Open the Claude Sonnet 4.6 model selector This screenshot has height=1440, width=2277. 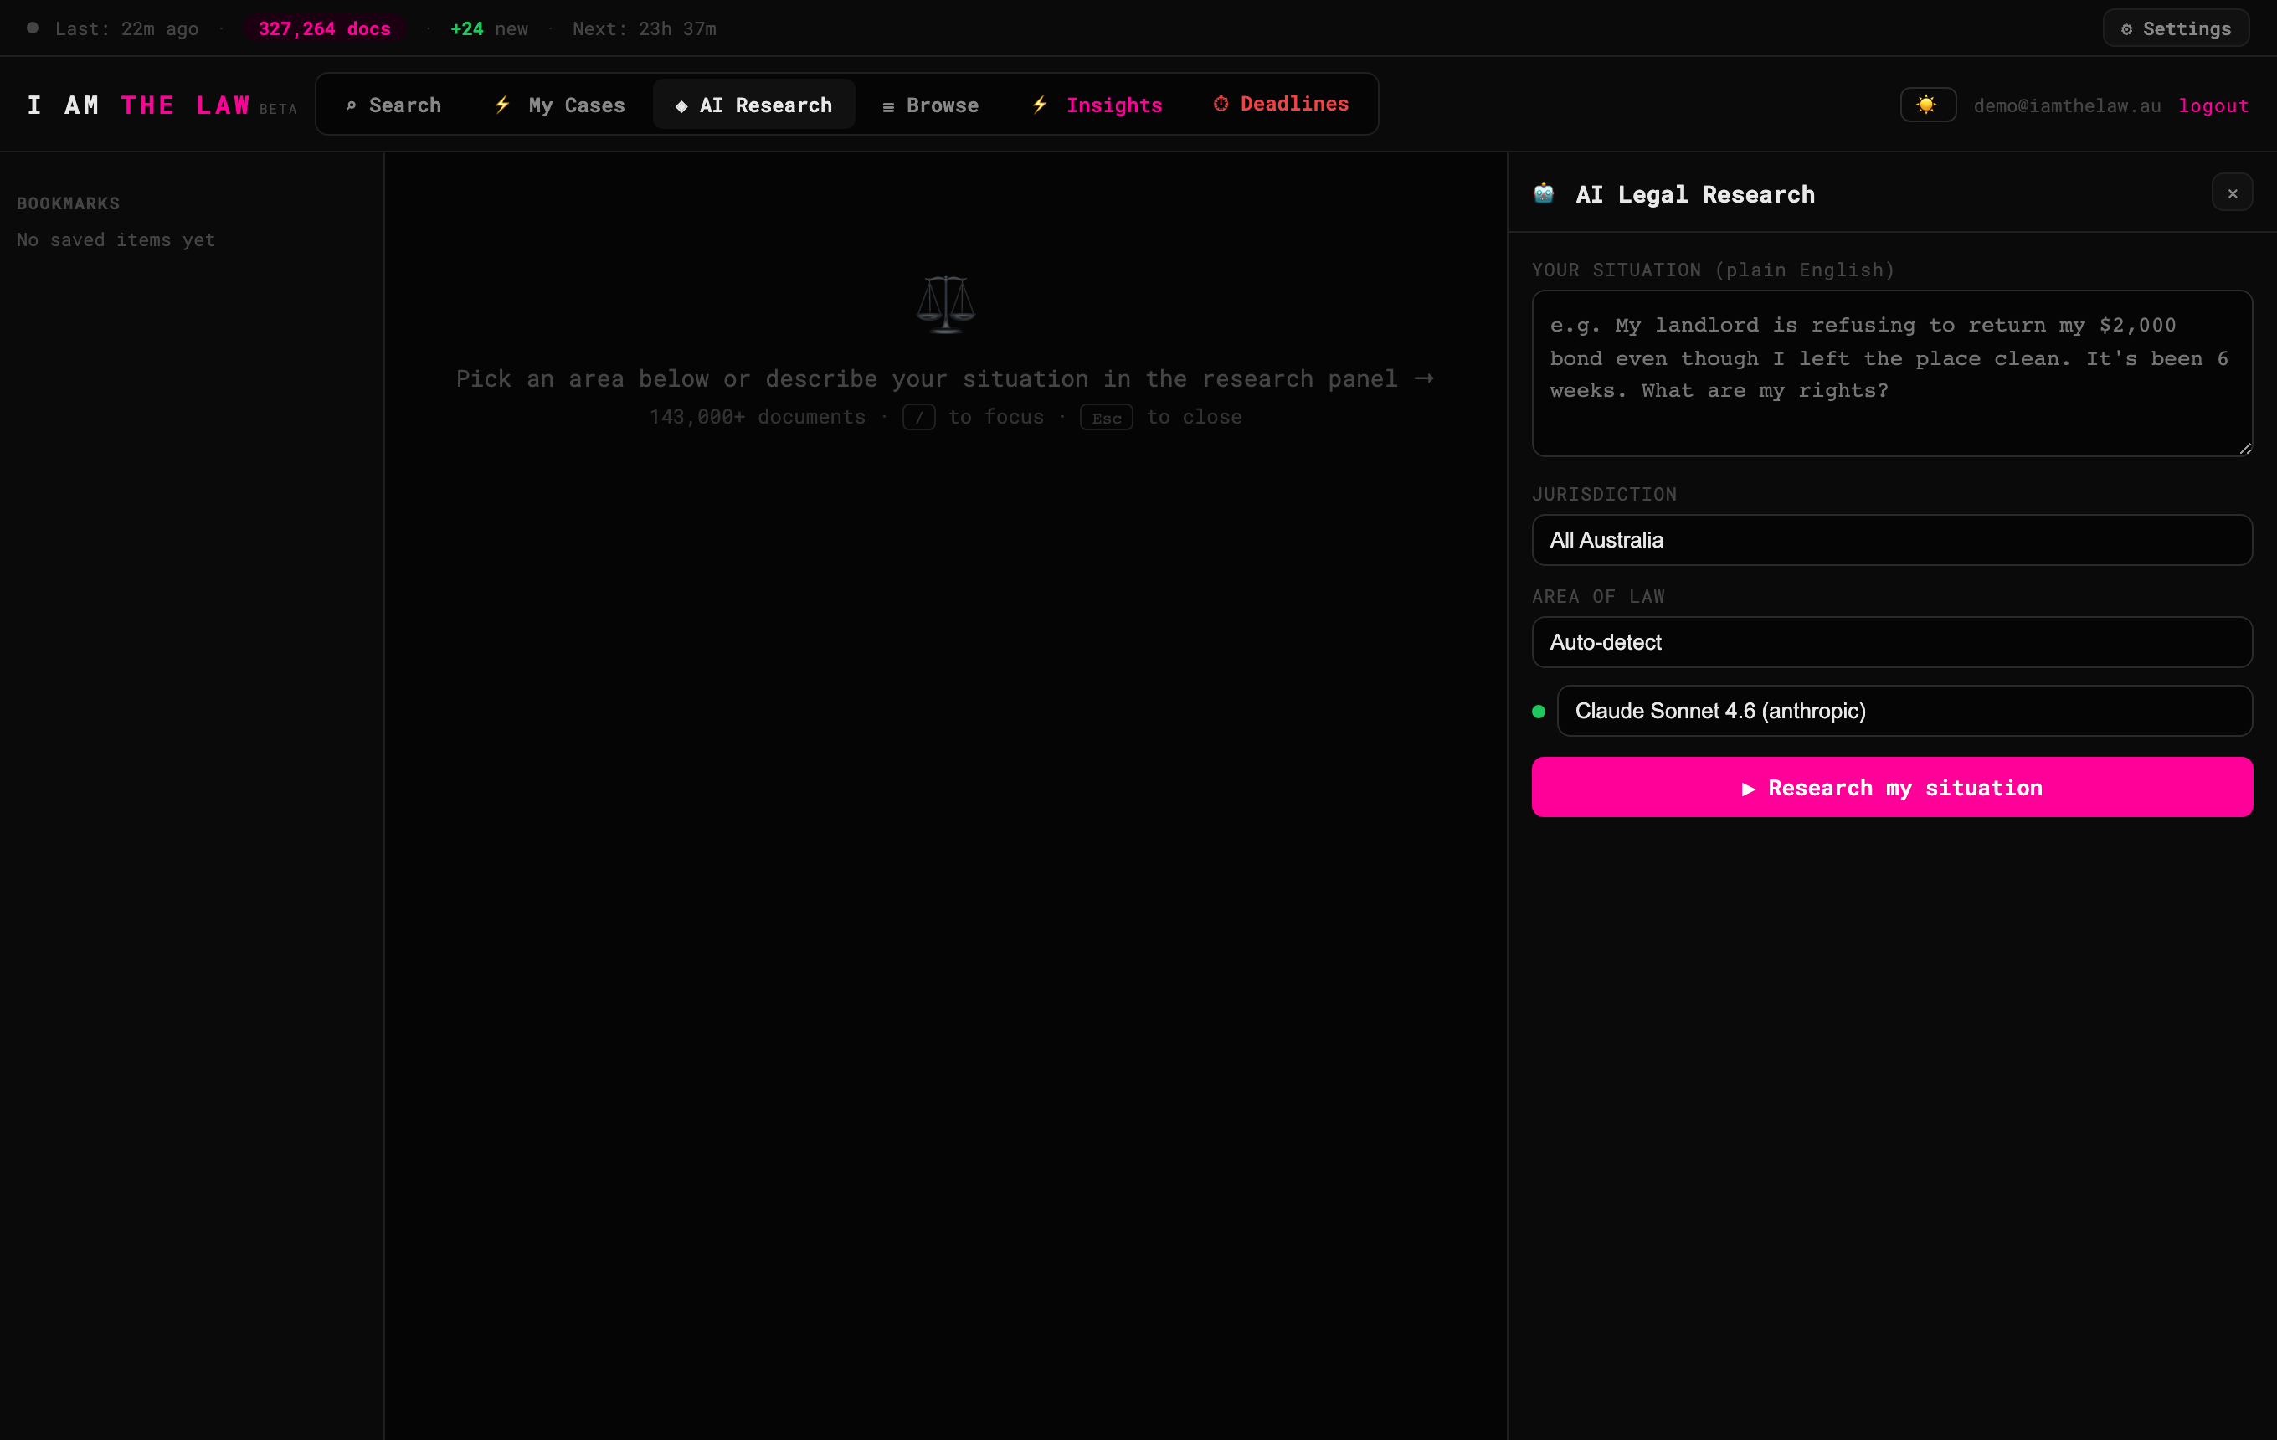tap(1904, 711)
